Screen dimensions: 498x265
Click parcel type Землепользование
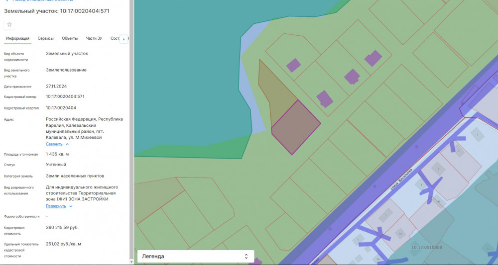click(x=66, y=70)
